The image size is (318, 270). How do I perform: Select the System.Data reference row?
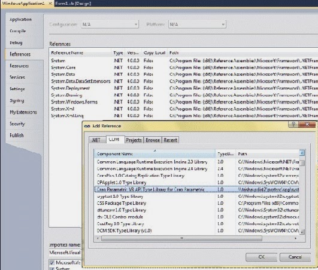183,75
